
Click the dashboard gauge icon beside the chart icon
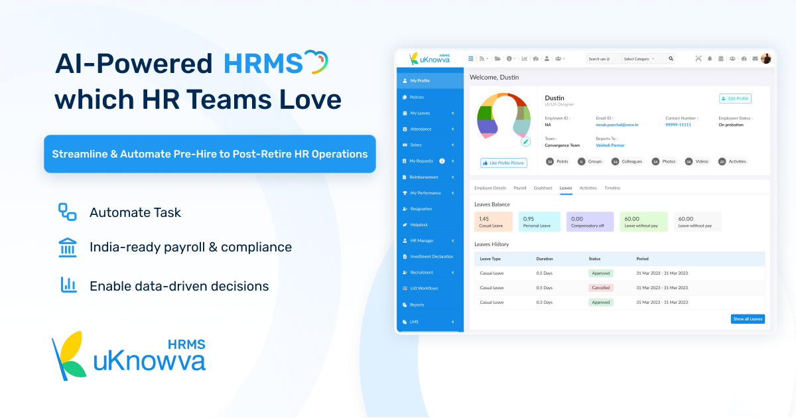pos(536,58)
